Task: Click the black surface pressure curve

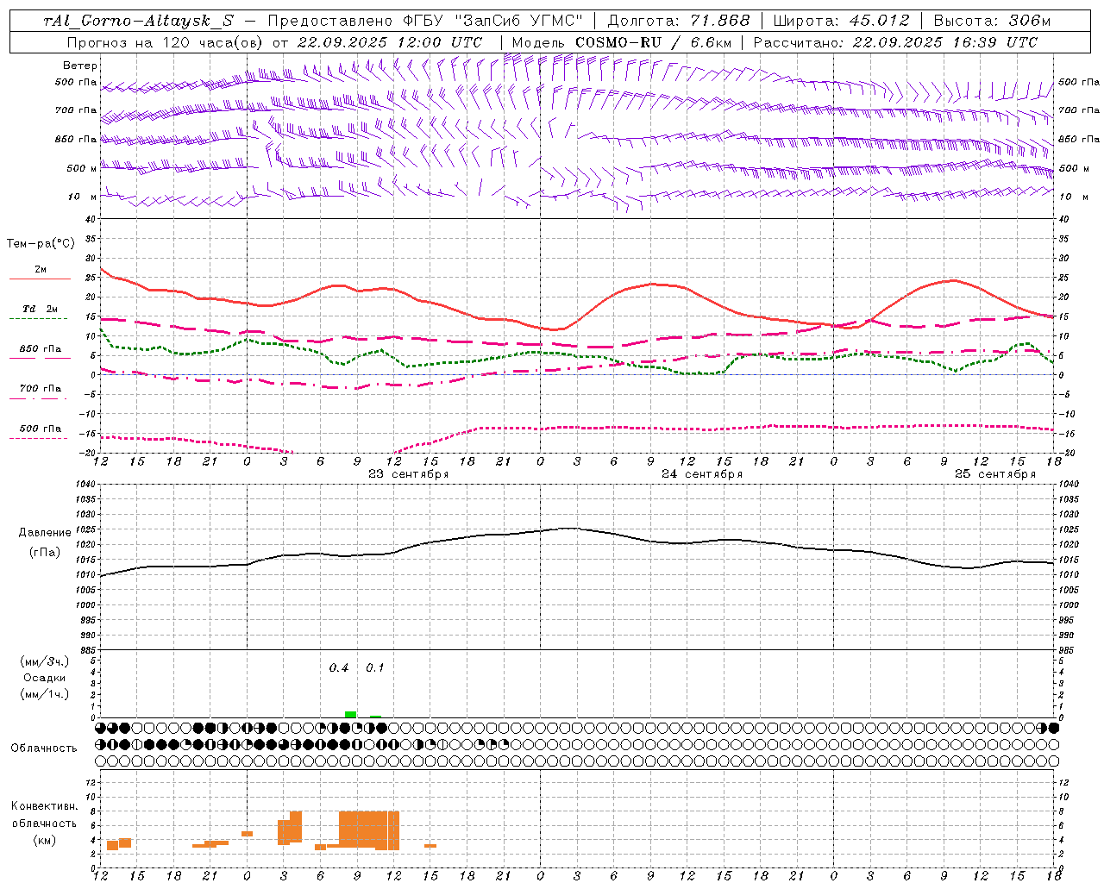Action: 578,529
